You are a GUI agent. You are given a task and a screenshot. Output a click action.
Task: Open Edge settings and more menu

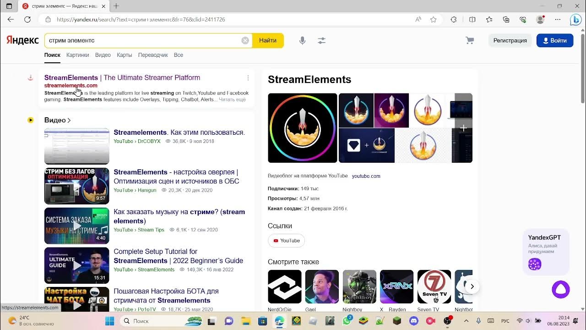pos(558,20)
